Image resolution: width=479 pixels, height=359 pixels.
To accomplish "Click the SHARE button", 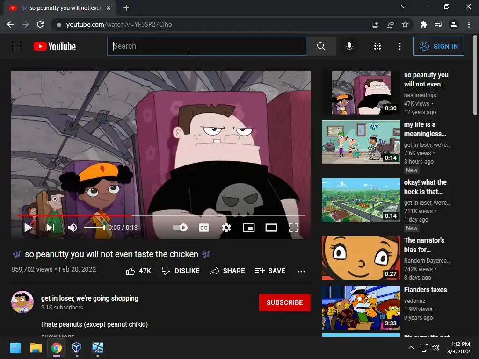I will pos(228,271).
